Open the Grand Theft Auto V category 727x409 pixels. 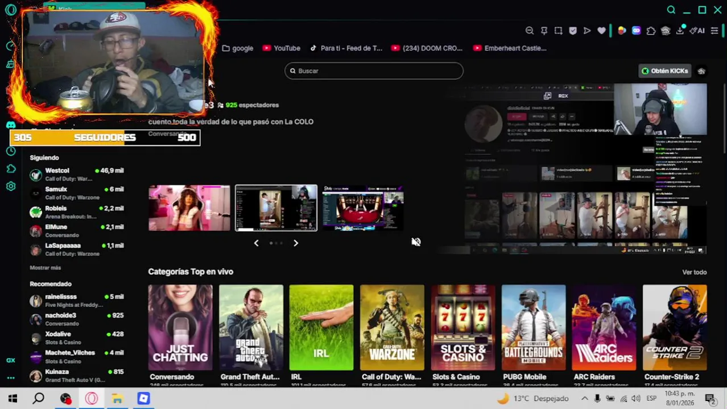(251, 328)
